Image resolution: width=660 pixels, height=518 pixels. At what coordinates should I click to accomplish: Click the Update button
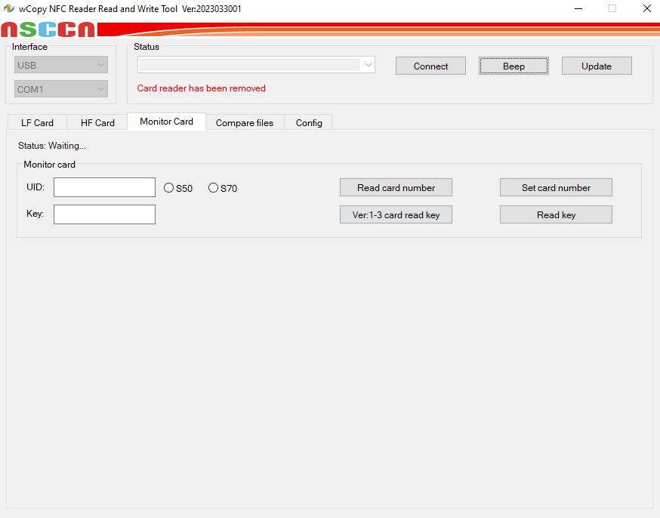click(596, 66)
